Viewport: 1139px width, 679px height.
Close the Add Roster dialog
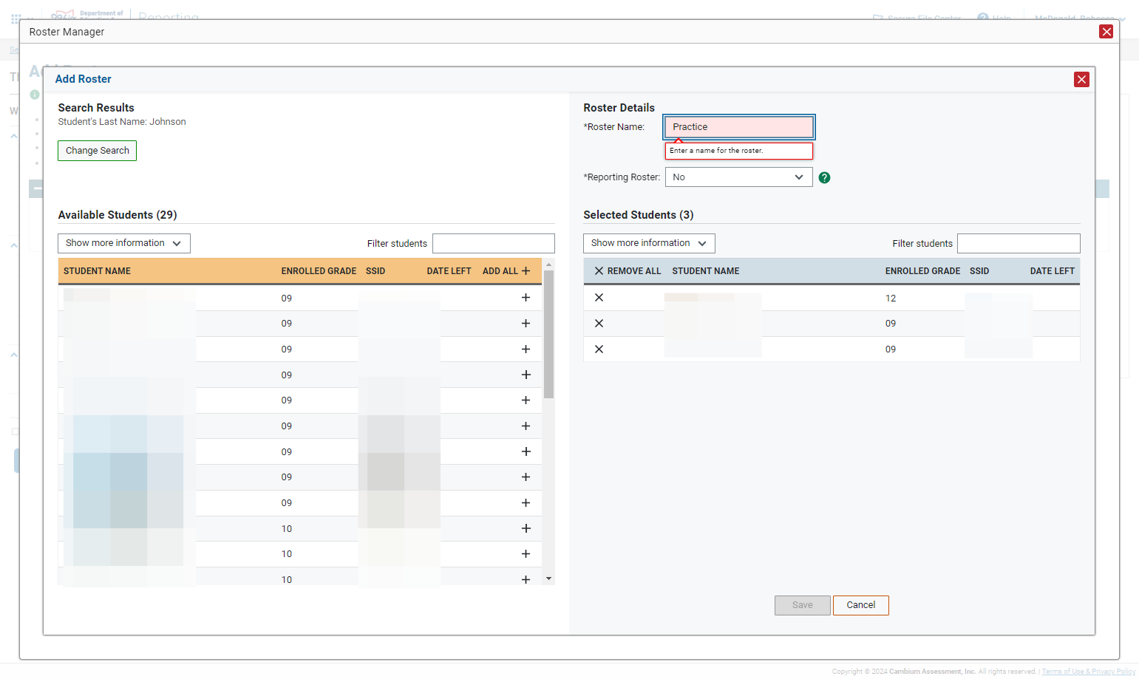point(1081,79)
